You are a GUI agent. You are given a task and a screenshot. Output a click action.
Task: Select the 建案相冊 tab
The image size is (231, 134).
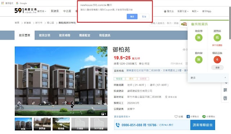(x=65, y=35)
